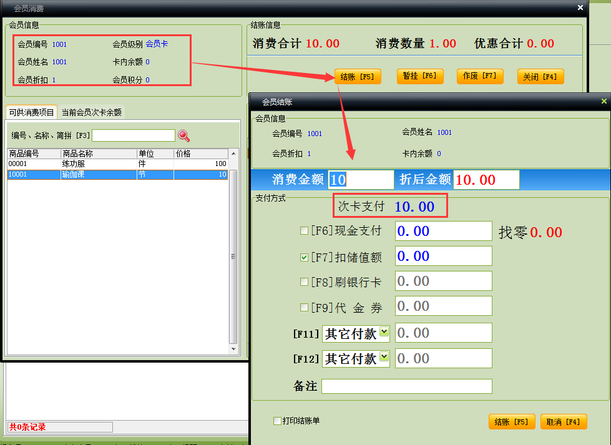Click the 折后金额 field
This screenshot has width=611, height=445.
pyautogui.click(x=486, y=180)
